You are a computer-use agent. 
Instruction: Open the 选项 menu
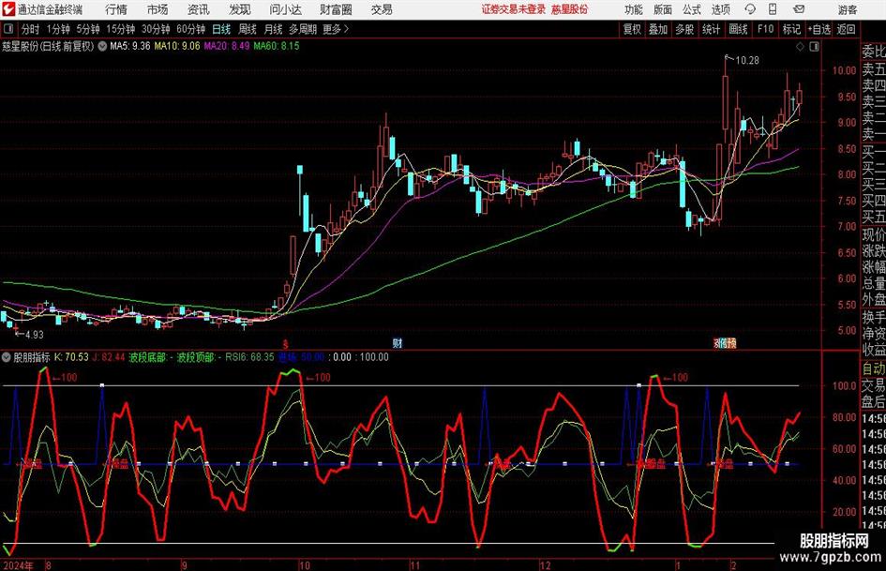(x=720, y=9)
